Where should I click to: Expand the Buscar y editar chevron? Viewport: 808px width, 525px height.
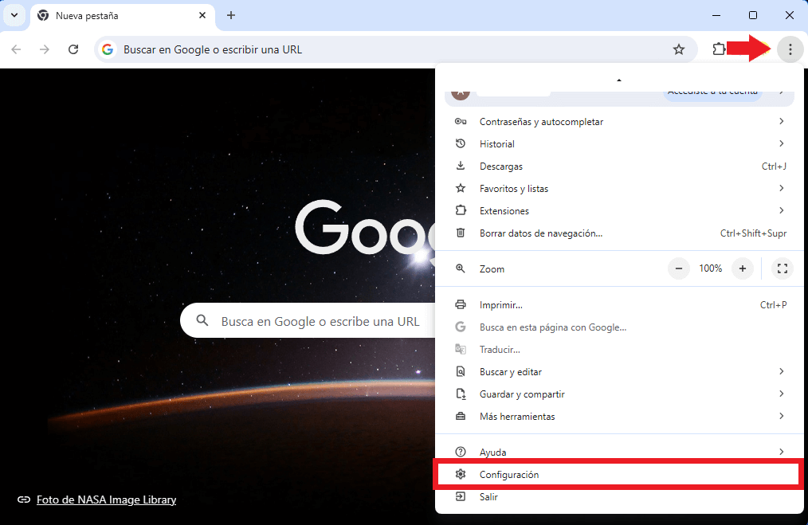pos(781,371)
